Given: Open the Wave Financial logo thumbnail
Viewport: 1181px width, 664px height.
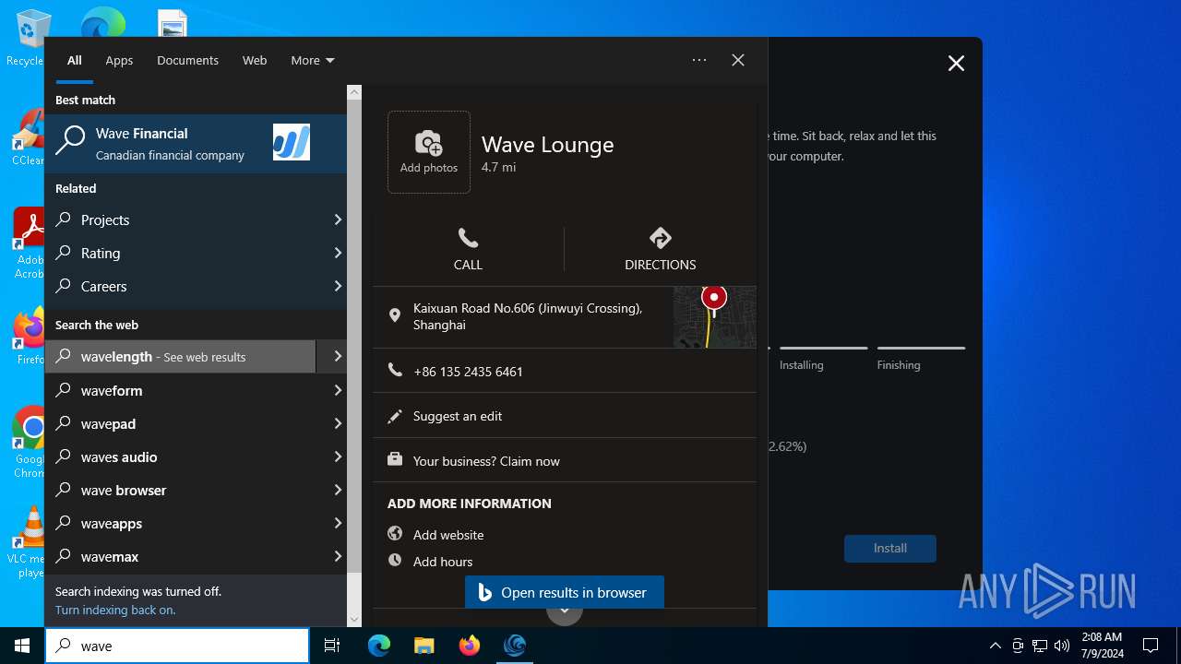Looking at the screenshot, I should [292, 143].
